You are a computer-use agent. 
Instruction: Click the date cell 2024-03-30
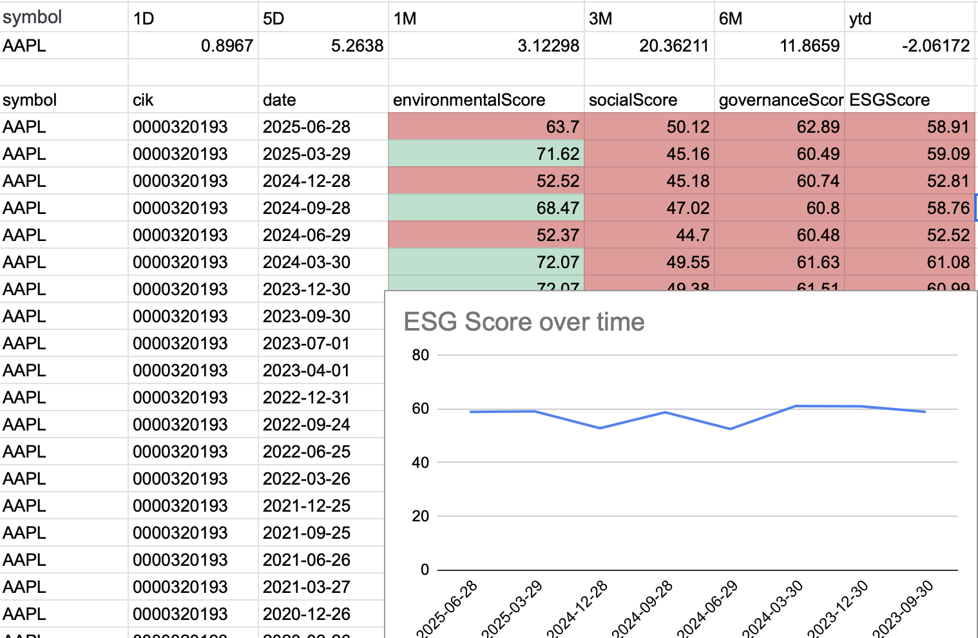pyautogui.click(x=323, y=262)
